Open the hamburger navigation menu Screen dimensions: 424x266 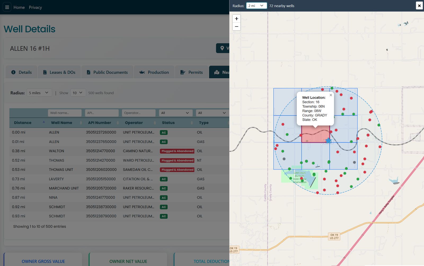tap(7, 7)
